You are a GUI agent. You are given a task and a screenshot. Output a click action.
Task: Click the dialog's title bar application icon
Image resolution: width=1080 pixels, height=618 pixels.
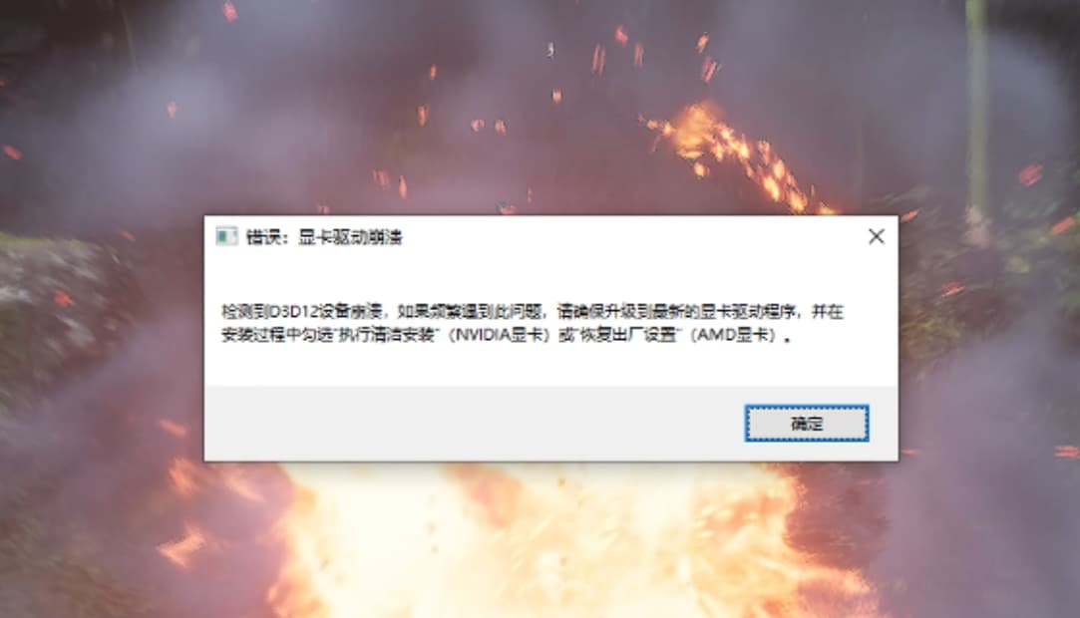[226, 237]
